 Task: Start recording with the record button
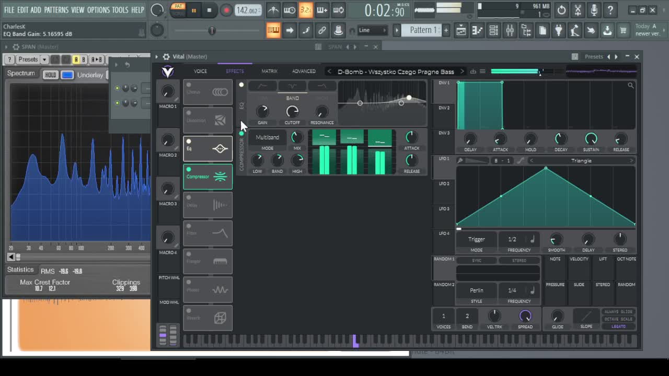pyautogui.click(x=226, y=10)
